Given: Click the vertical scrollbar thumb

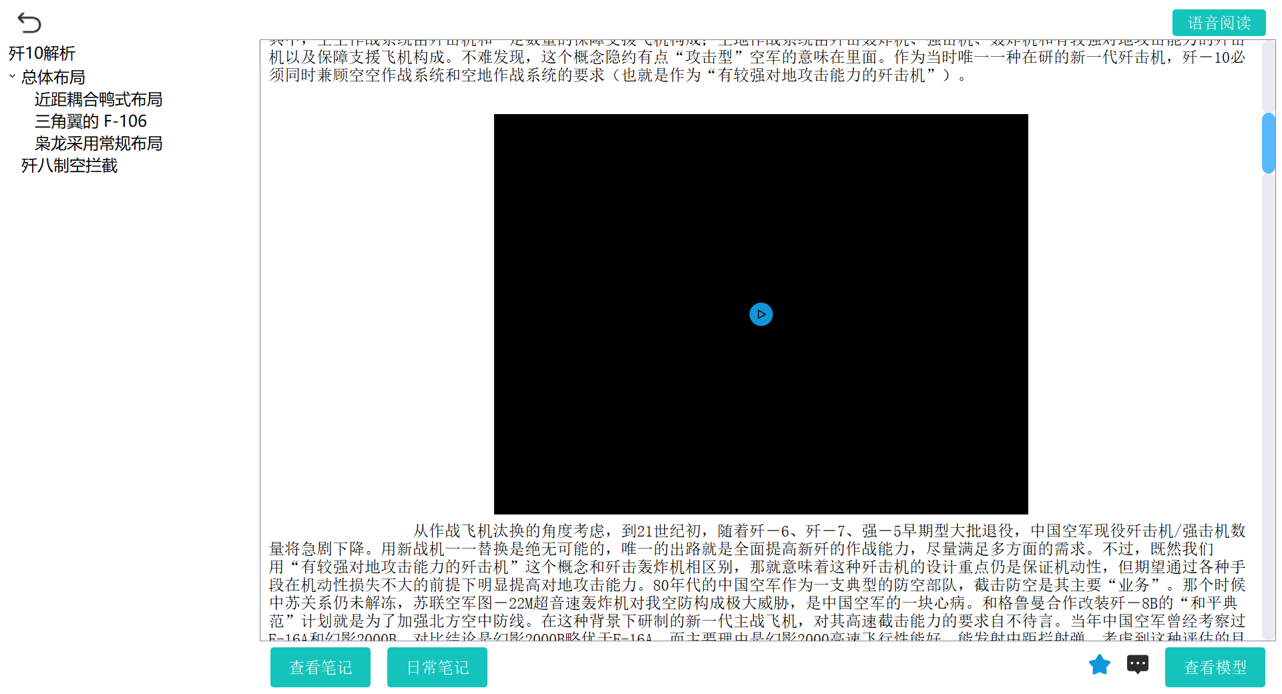Looking at the screenshot, I should (1269, 143).
